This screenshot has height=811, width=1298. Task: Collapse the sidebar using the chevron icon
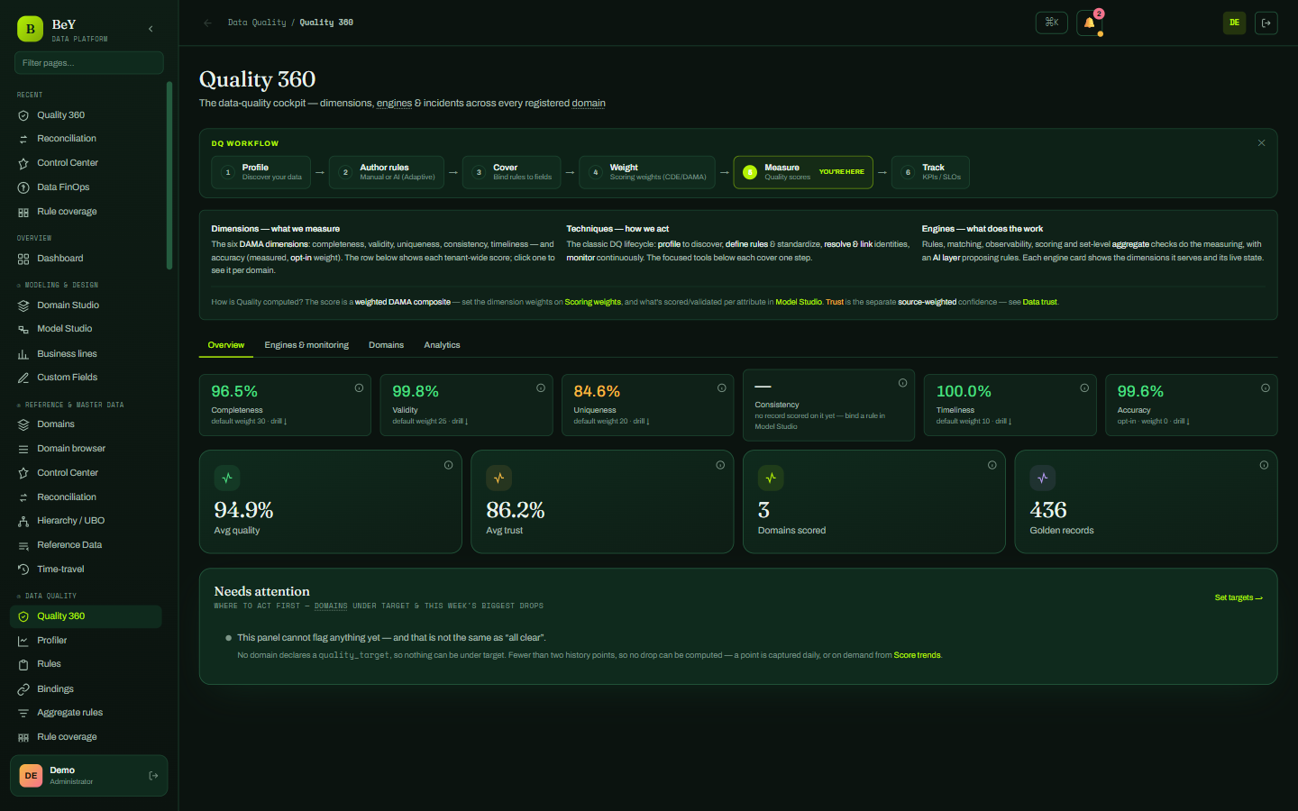[151, 29]
